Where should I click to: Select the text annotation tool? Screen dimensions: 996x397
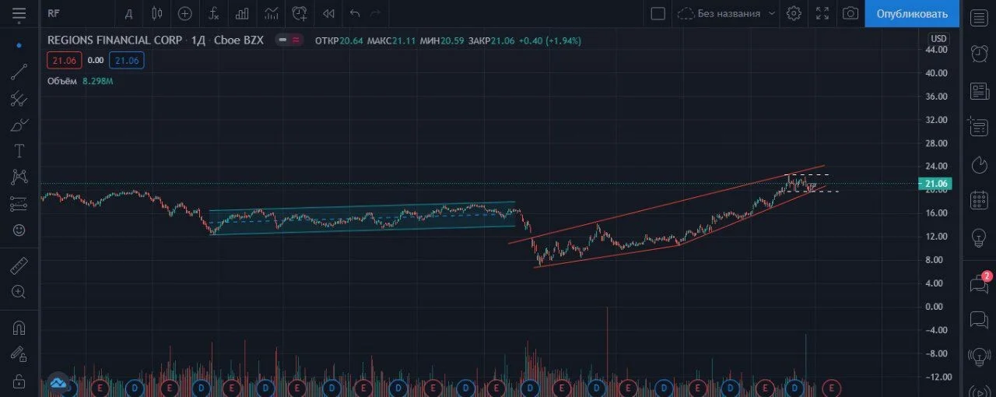coord(19,151)
